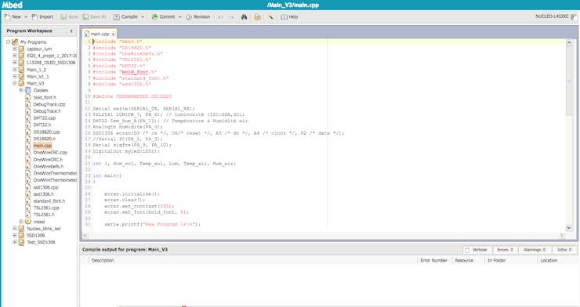Image resolution: width=580 pixels, height=307 pixels.
Task: Compile the program with the Compile button
Action: (x=125, y=17)
